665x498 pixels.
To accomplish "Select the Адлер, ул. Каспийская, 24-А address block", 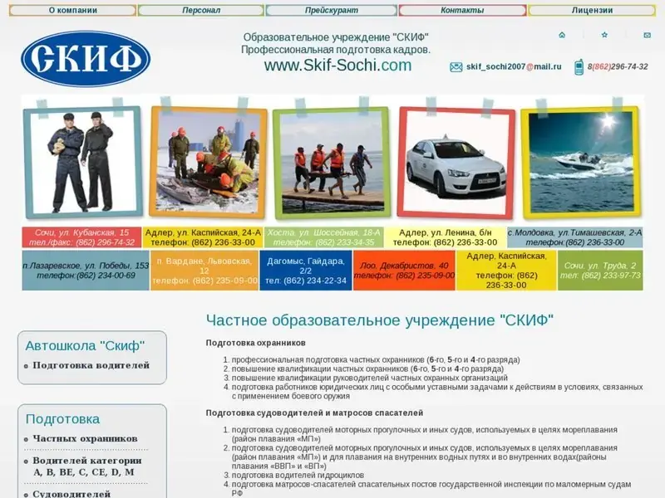I will tap(203, 237).
